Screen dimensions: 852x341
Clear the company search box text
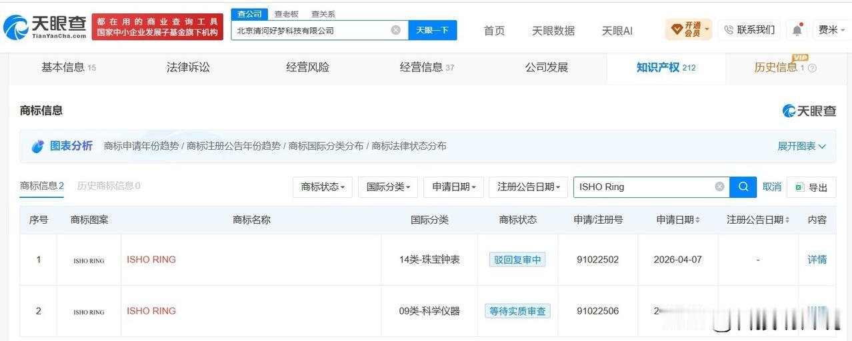coord(395,30)
